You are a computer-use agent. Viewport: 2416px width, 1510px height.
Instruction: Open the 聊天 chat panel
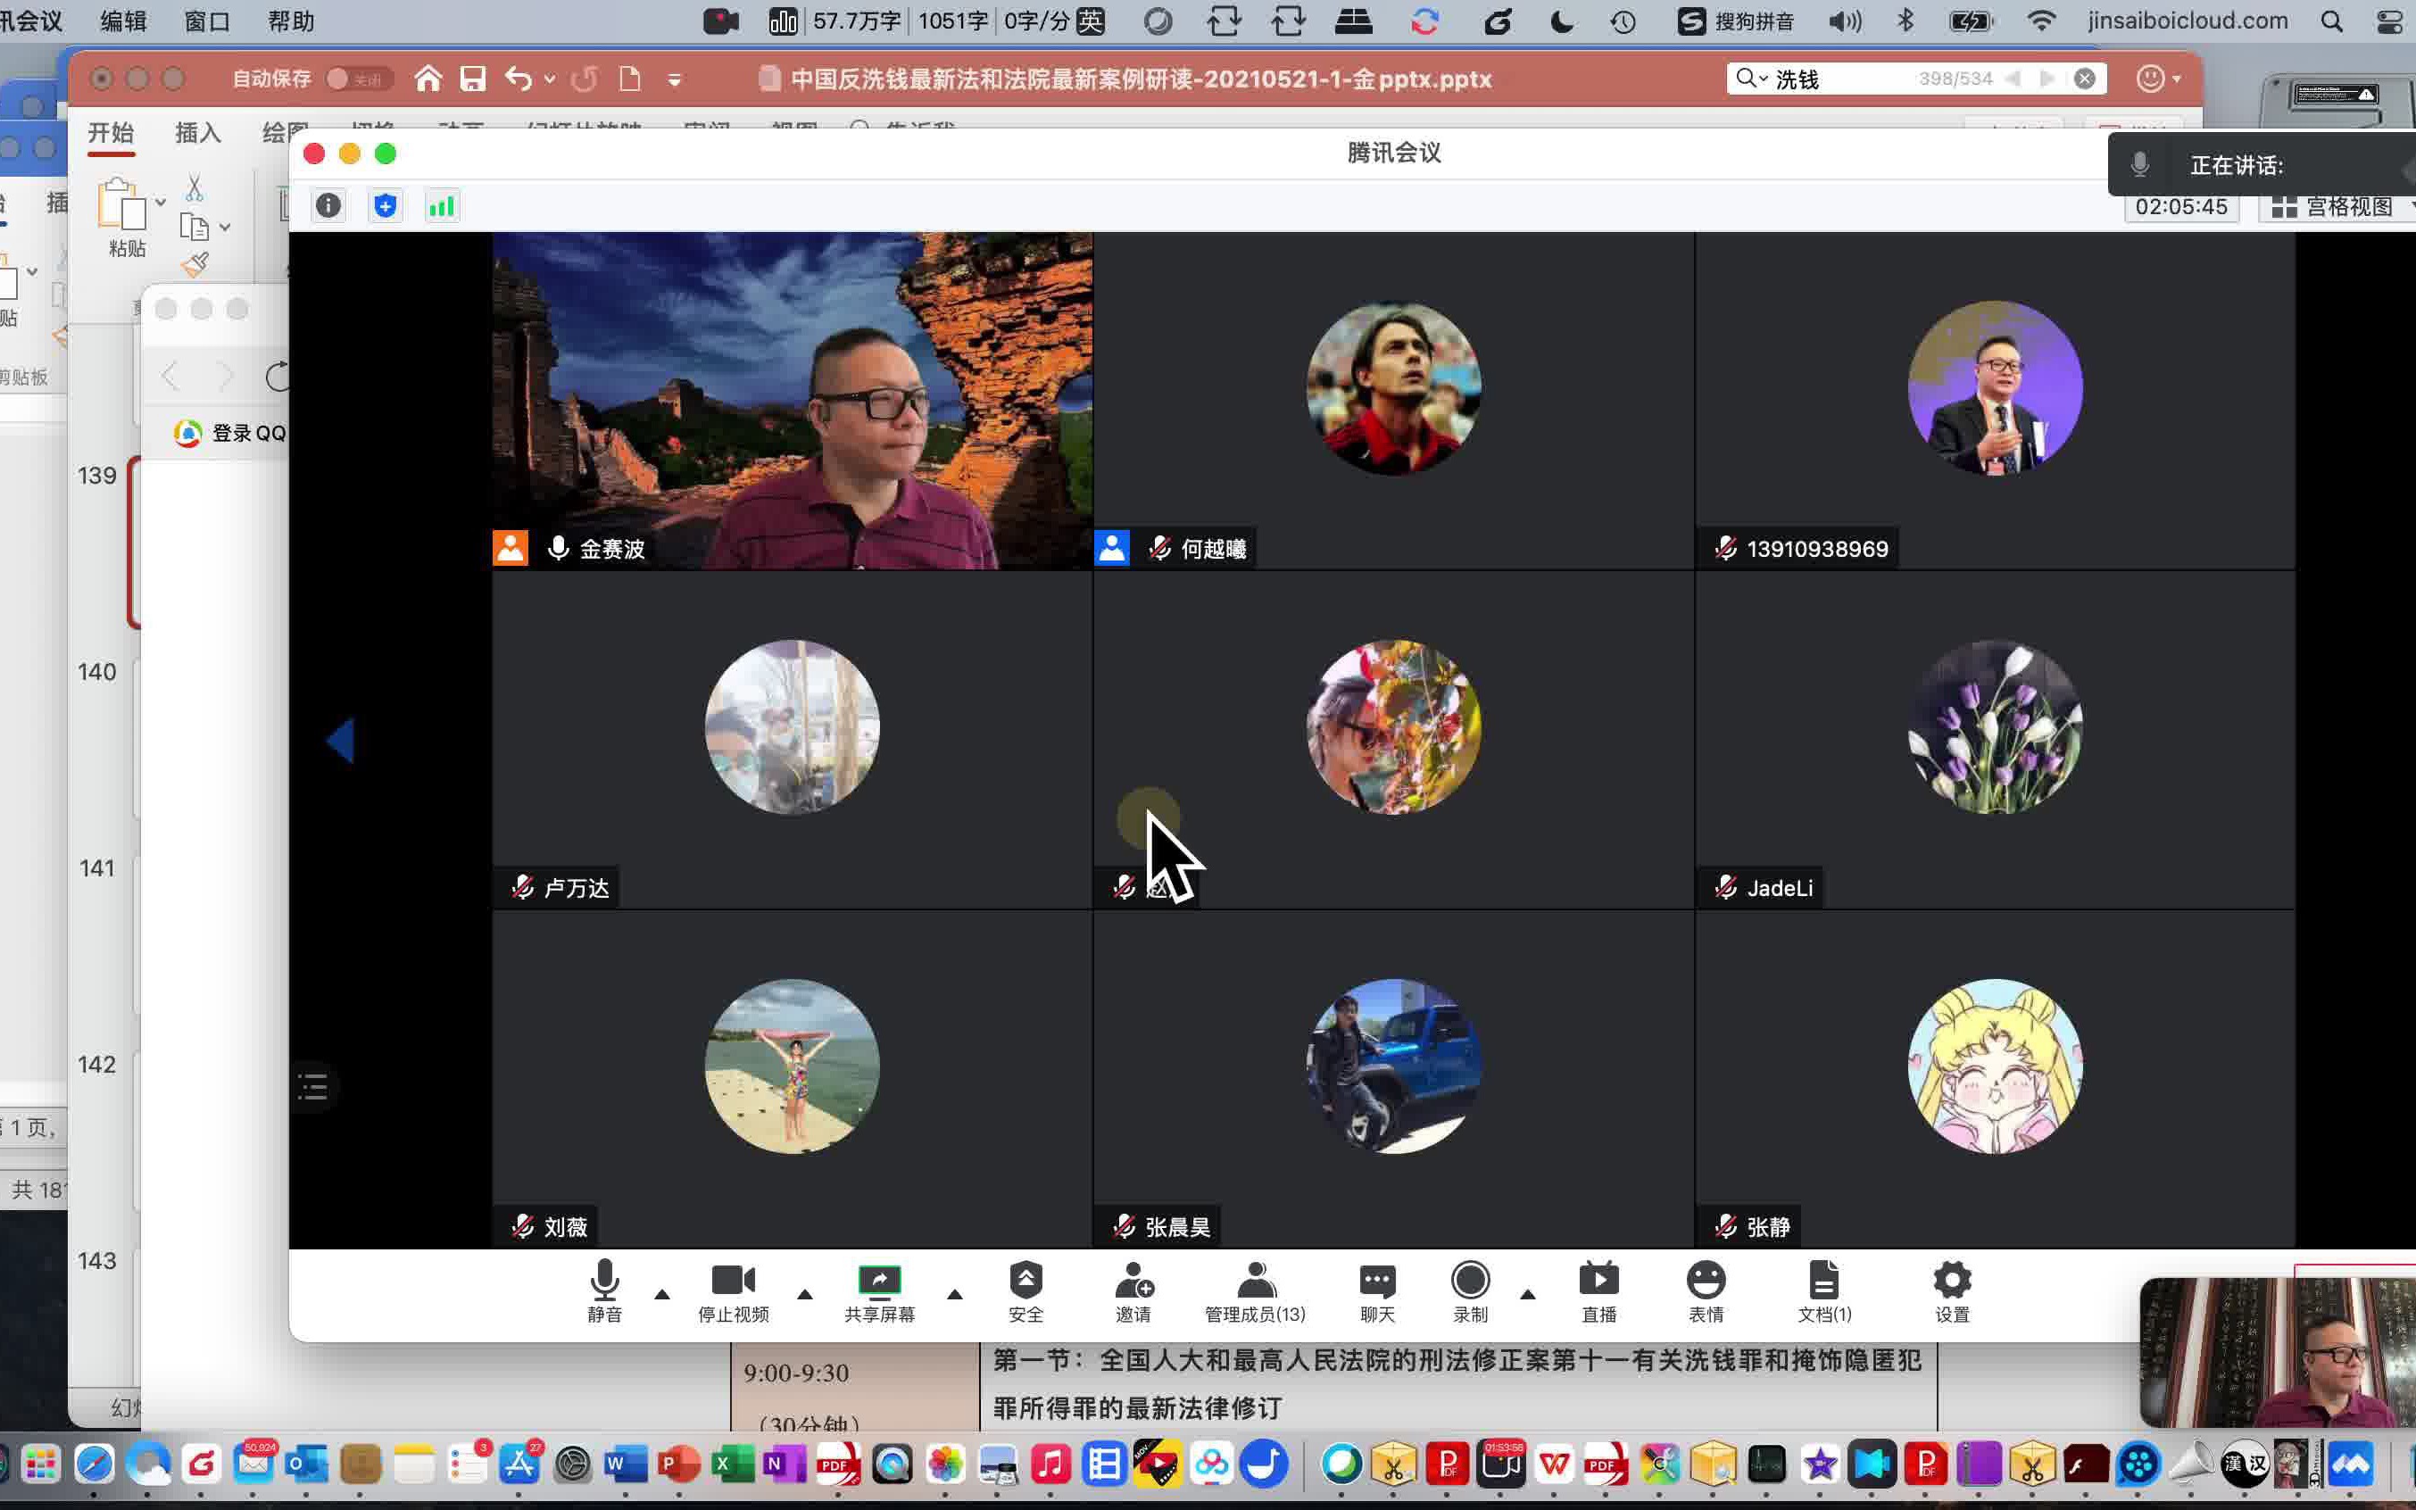tap(1377, 1290)
